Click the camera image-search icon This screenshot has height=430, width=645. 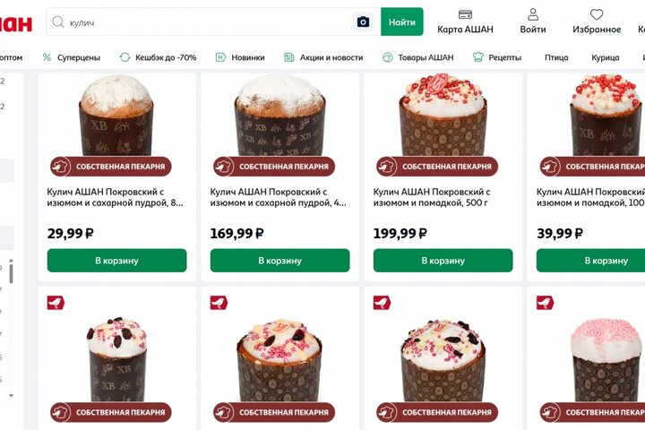[363, 21]
